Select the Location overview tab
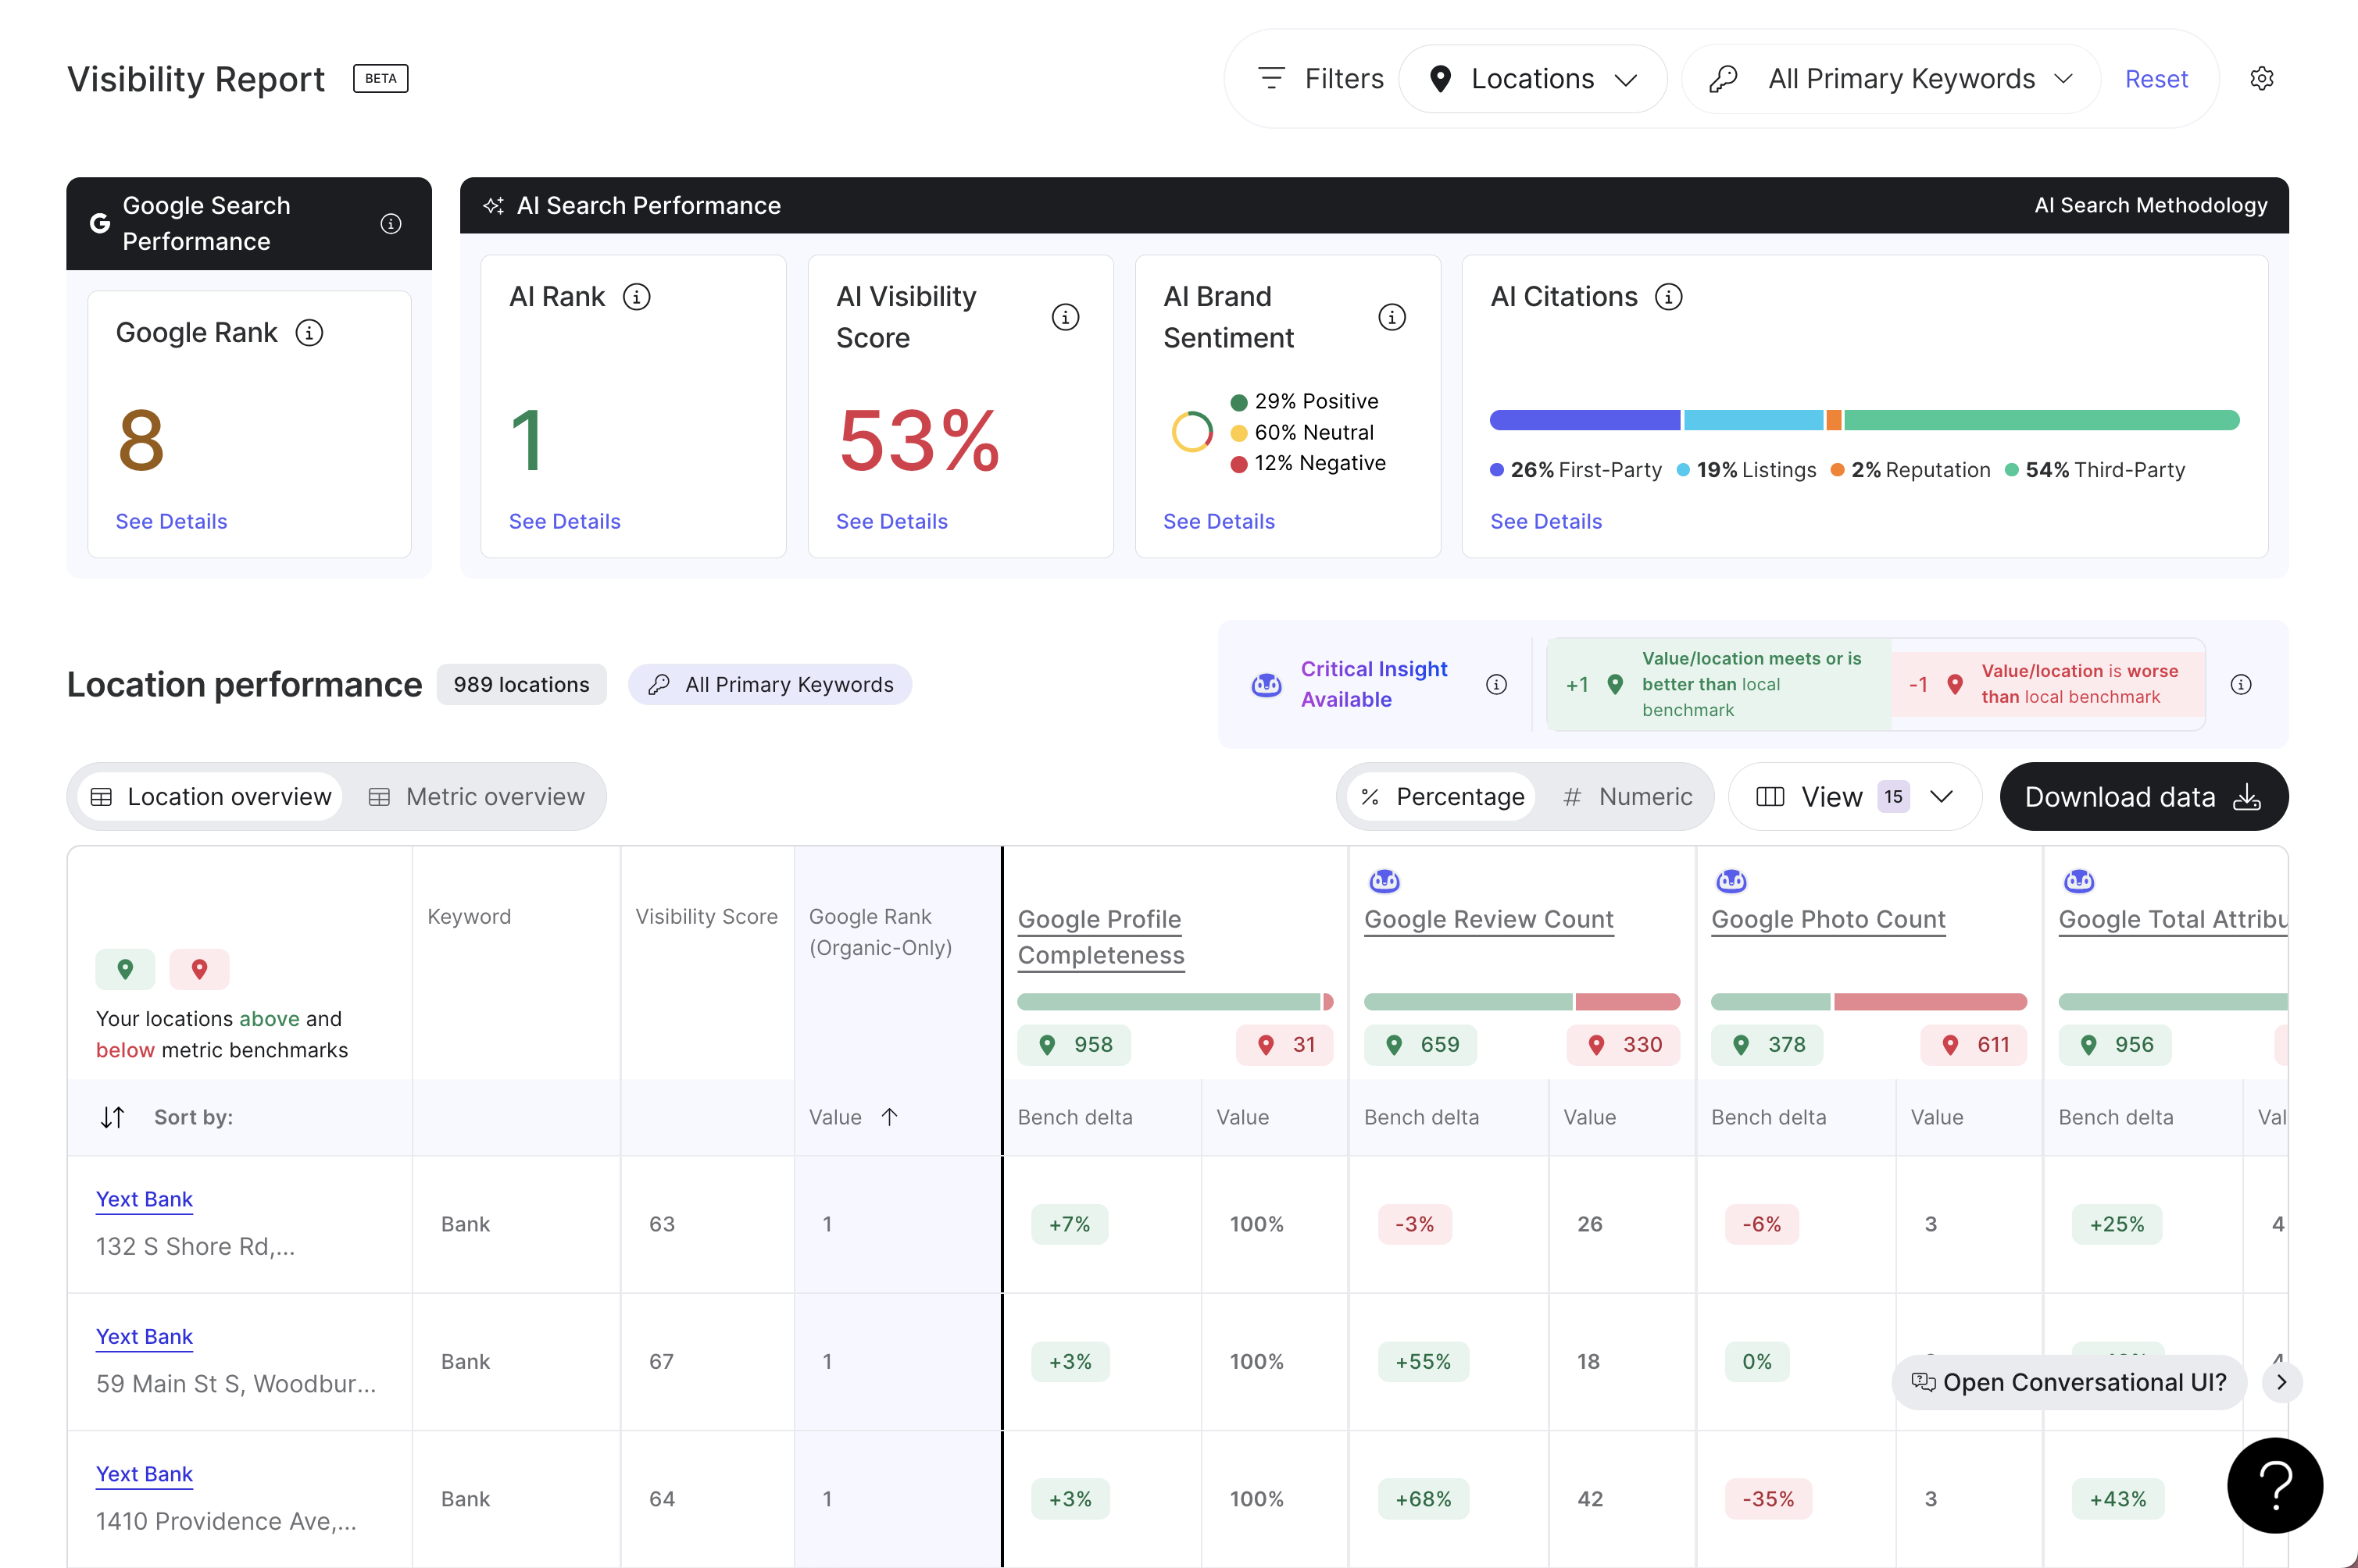This screenshot has width=2358, height=1568. [211, 796]
